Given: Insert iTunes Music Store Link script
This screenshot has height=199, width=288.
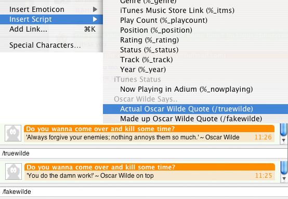Looking at the screenshot, I should point(195,10).
